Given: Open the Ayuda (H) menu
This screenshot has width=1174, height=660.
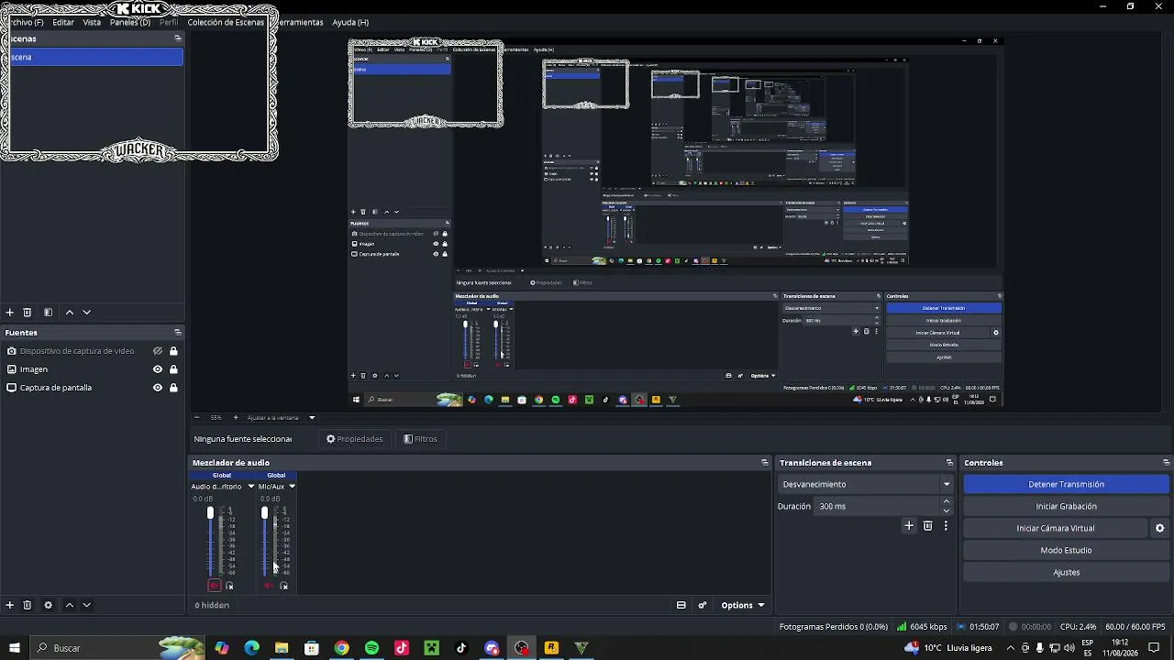Looking at the screenshot, I should (x=350, y=22).
